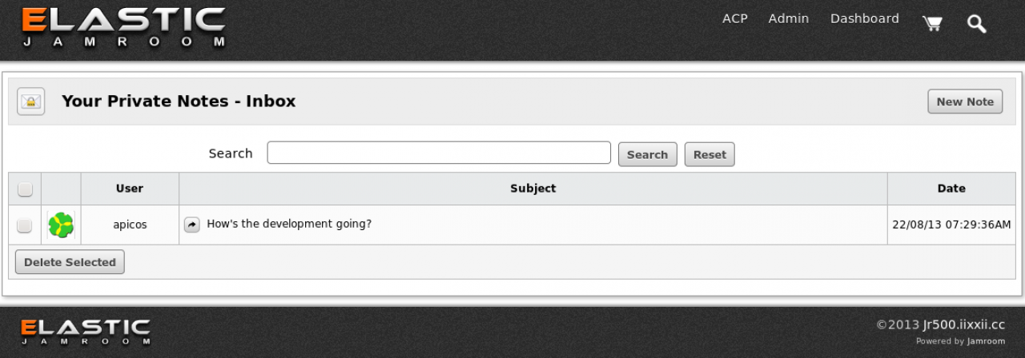Visit the Jamroom footer link
Screen dimensions: 1025x358
(x=985, y=341)
